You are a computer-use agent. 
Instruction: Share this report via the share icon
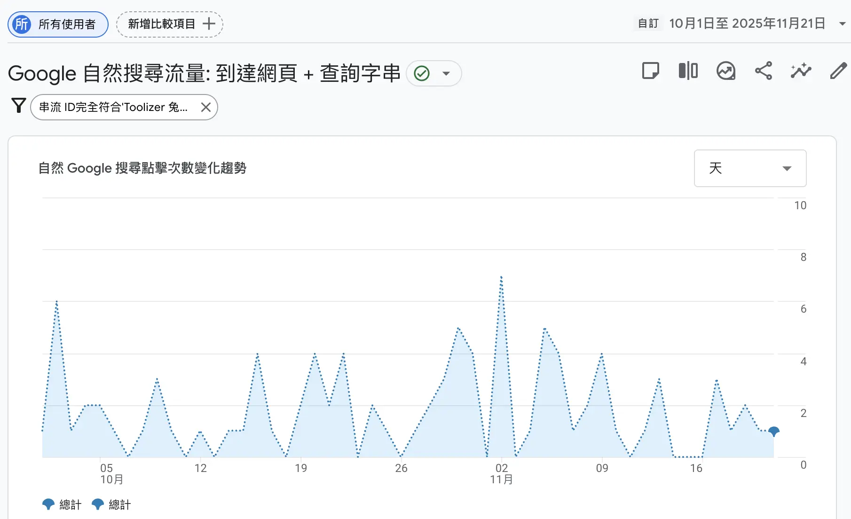763,71
